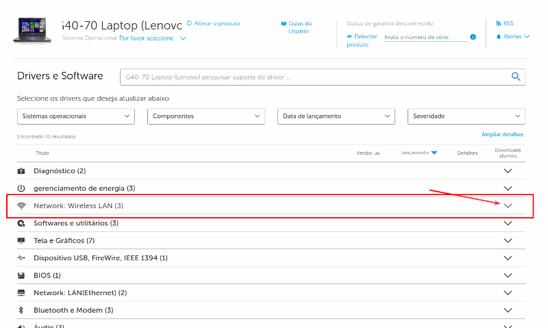Open the Alertas dropdown arrow
548x328 pixels.
pyautogui.click(x=527, y=36)
